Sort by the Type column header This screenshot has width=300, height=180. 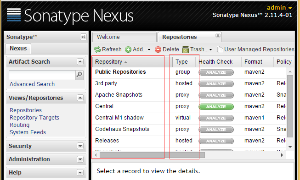184,62
